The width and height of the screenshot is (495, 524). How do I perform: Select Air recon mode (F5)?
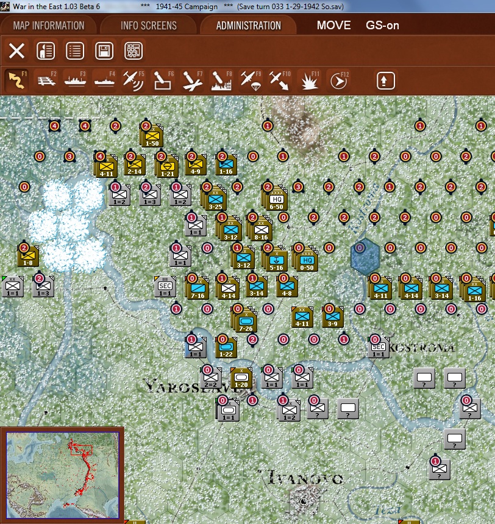click(134, 80)
